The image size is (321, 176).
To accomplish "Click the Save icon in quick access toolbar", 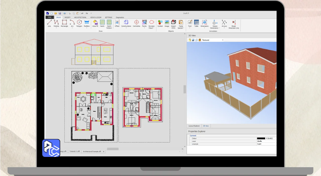I will click(60, 13).
